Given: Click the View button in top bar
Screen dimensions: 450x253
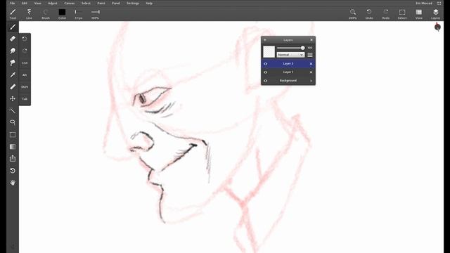Looking at the screenshot, I should (x=419, y=14).
